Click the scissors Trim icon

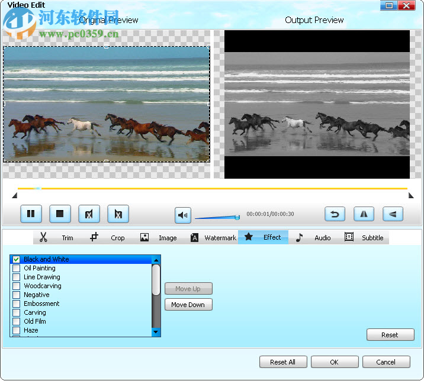coord(43,237)
